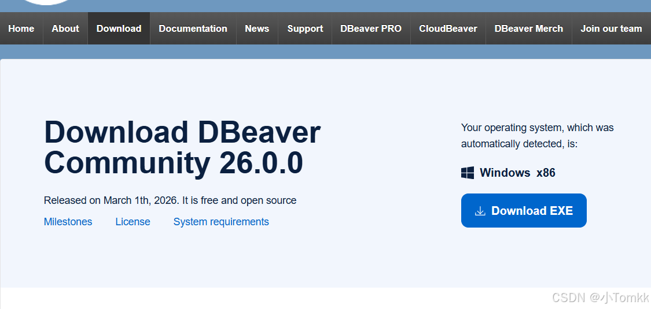This screenshot has height=309, width=651.
Task: Open the System requirements link
Action: (221, 222)
